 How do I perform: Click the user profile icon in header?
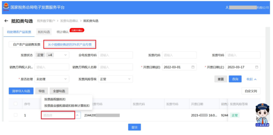click(x=227, y=7)
